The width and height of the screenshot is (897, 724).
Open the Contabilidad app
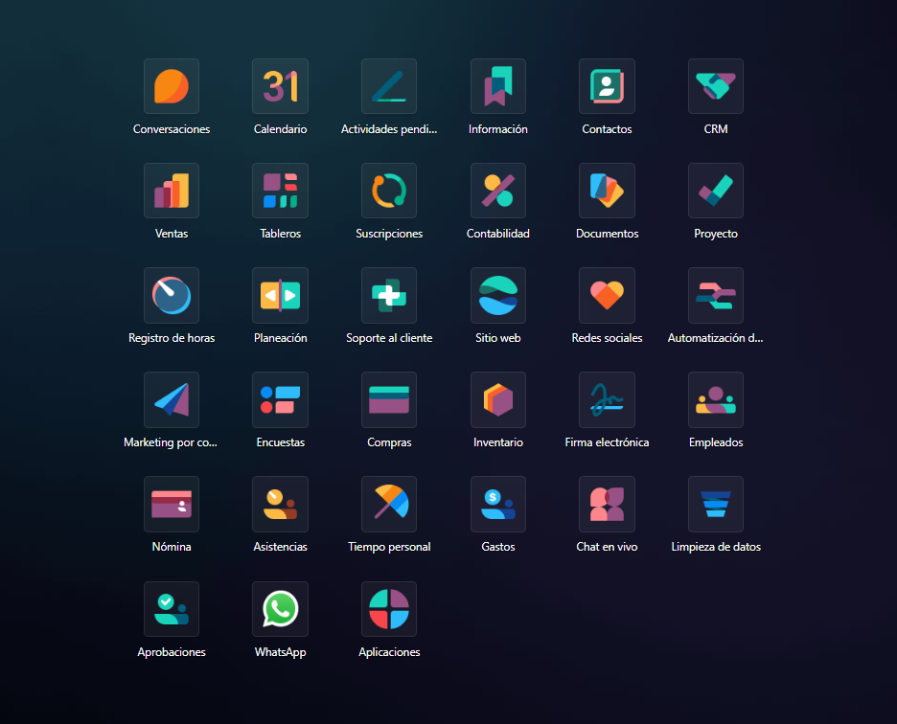497,191
